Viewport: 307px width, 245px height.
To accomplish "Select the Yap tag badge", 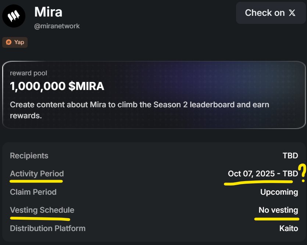I will coord(15,42).
